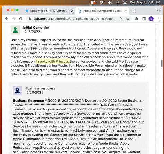Click the page vertical scrollbar thumb
Screen dimensions: 164x154
[162, 64]
